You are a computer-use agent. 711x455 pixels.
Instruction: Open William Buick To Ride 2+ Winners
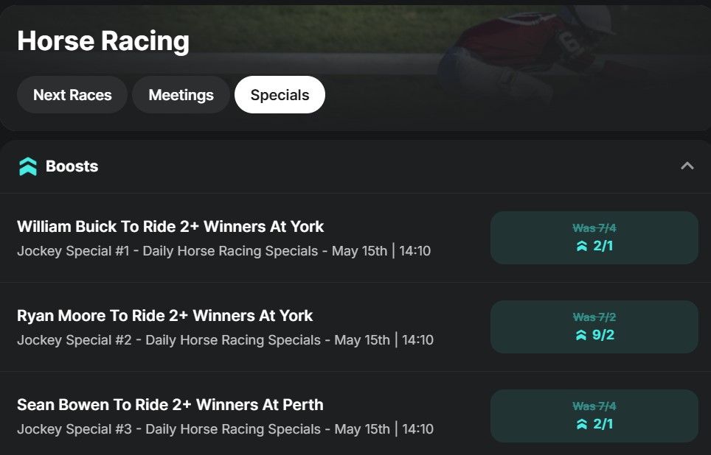[170, 227]
